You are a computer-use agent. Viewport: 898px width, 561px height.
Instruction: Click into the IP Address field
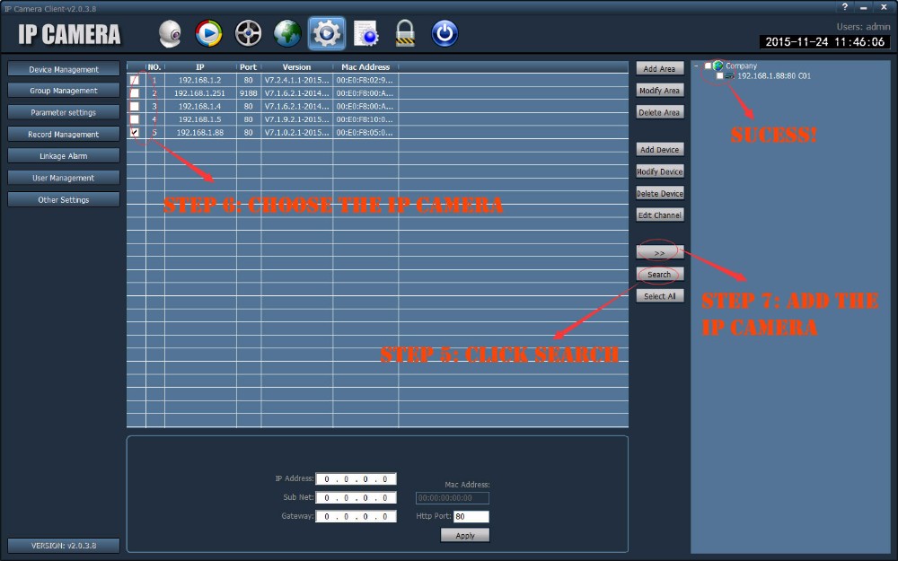356,478
